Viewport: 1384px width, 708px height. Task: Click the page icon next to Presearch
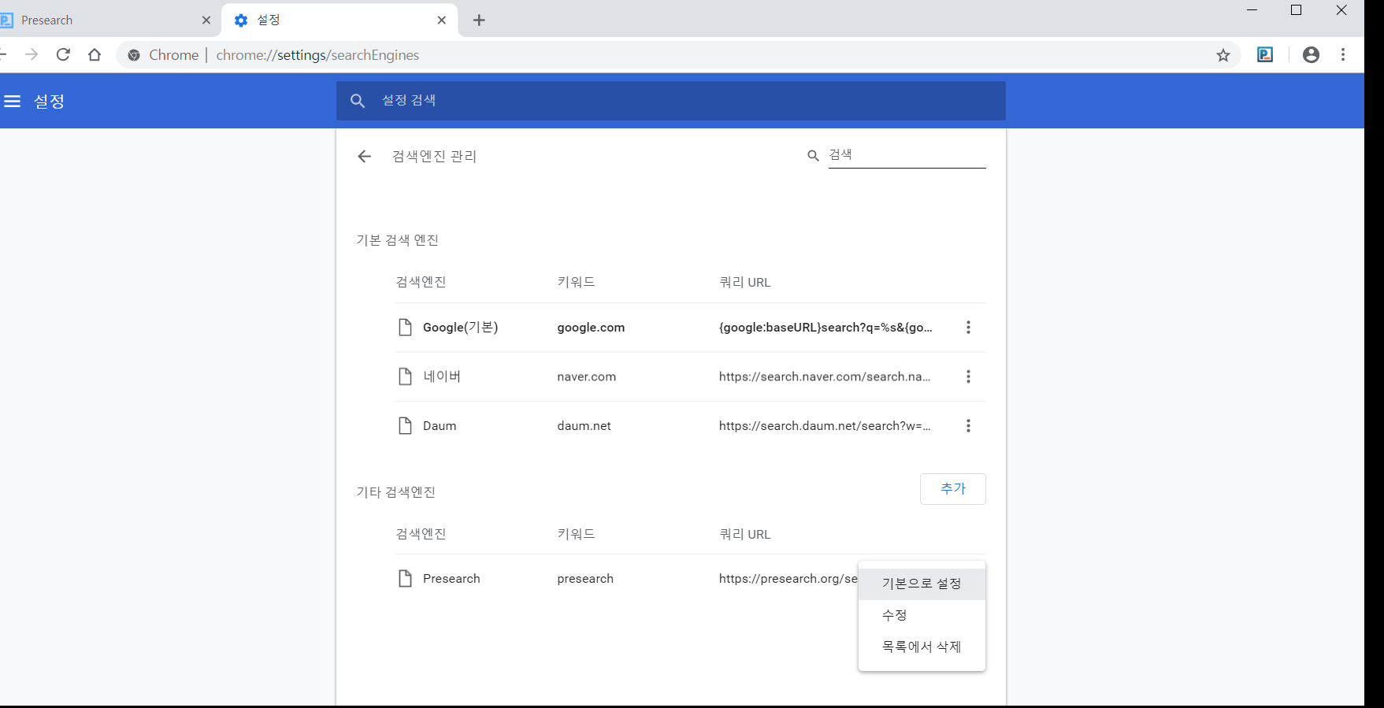pos(405,579)
